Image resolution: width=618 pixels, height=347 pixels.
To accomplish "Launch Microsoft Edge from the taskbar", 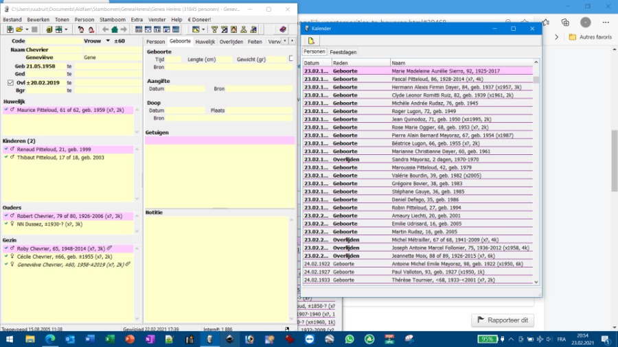I will tap(50, 339).
